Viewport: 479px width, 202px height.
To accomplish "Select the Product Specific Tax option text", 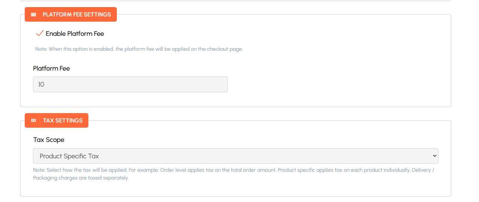I will [x=69, y=156].
